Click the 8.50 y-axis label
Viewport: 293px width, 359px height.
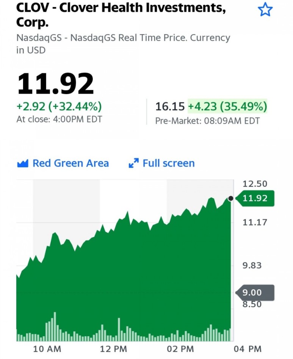[x=252, y=304]
